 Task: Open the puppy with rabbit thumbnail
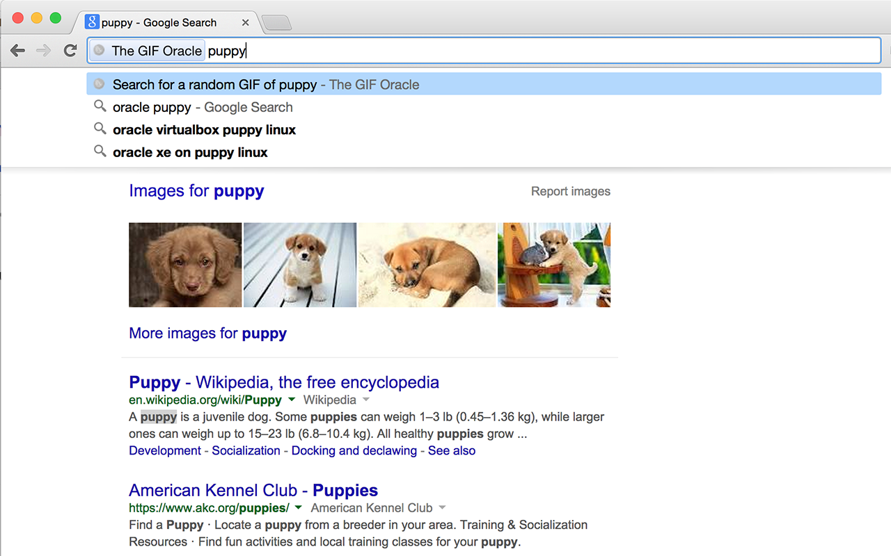(x=554, y=265)
